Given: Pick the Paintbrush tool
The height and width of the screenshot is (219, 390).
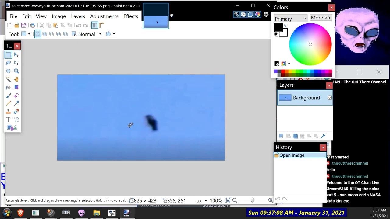Looking at the screenshot, I should coord(8,96).
